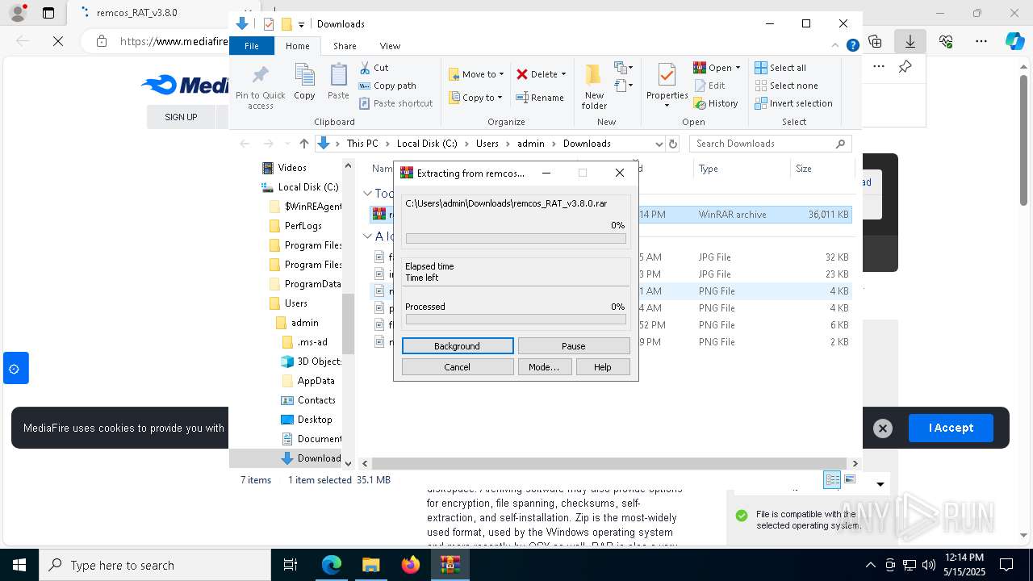Click Select none in ribbon

tap(786, 86)
